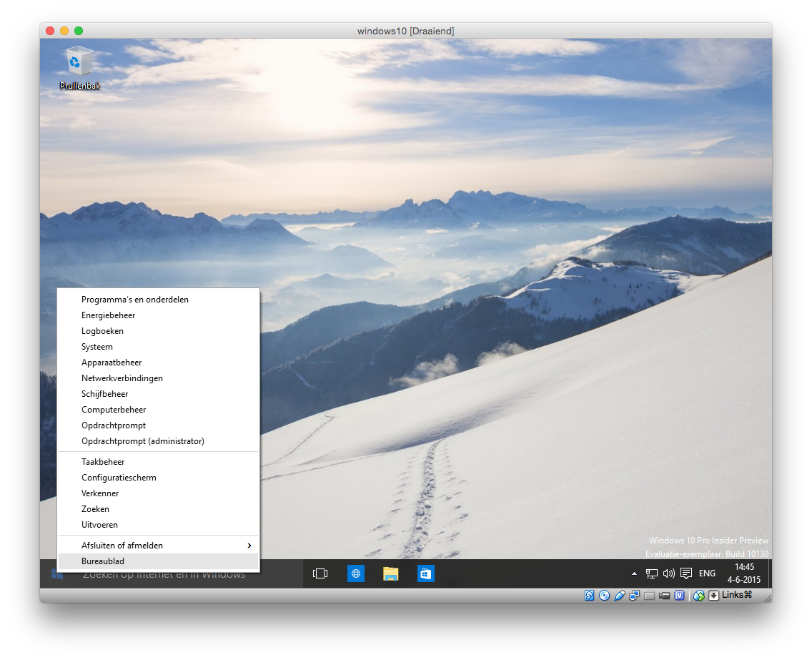This screenshot has width=812, height=660.
Task: Open the Action Center notification icon
Action: pyautogui.click(x=686, y=573)
